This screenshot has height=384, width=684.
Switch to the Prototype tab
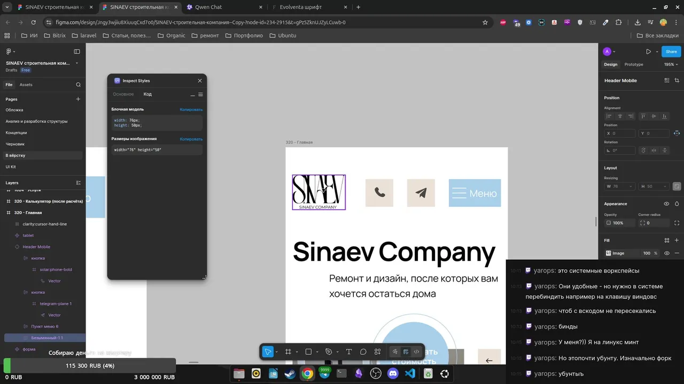634,65
